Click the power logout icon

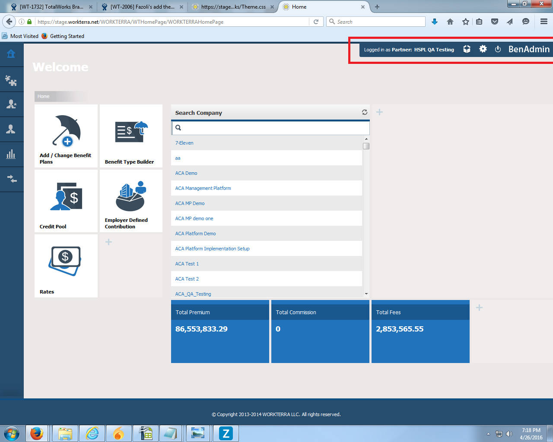click(498, 49)
